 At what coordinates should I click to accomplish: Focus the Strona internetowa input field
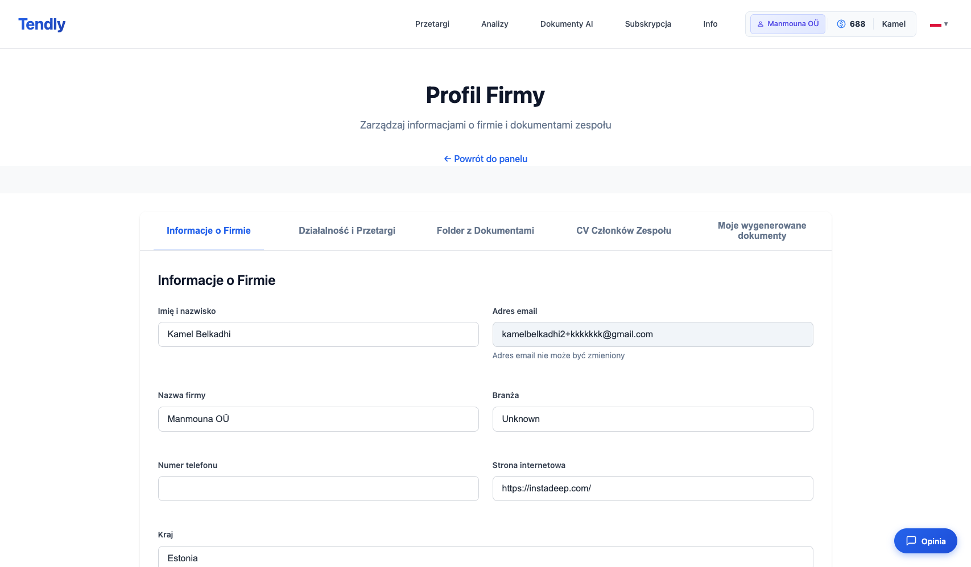(x=652, y=489)
